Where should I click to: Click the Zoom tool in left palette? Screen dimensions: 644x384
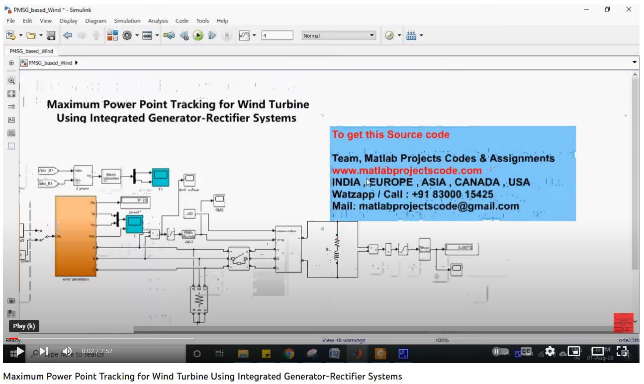point(11,81)
